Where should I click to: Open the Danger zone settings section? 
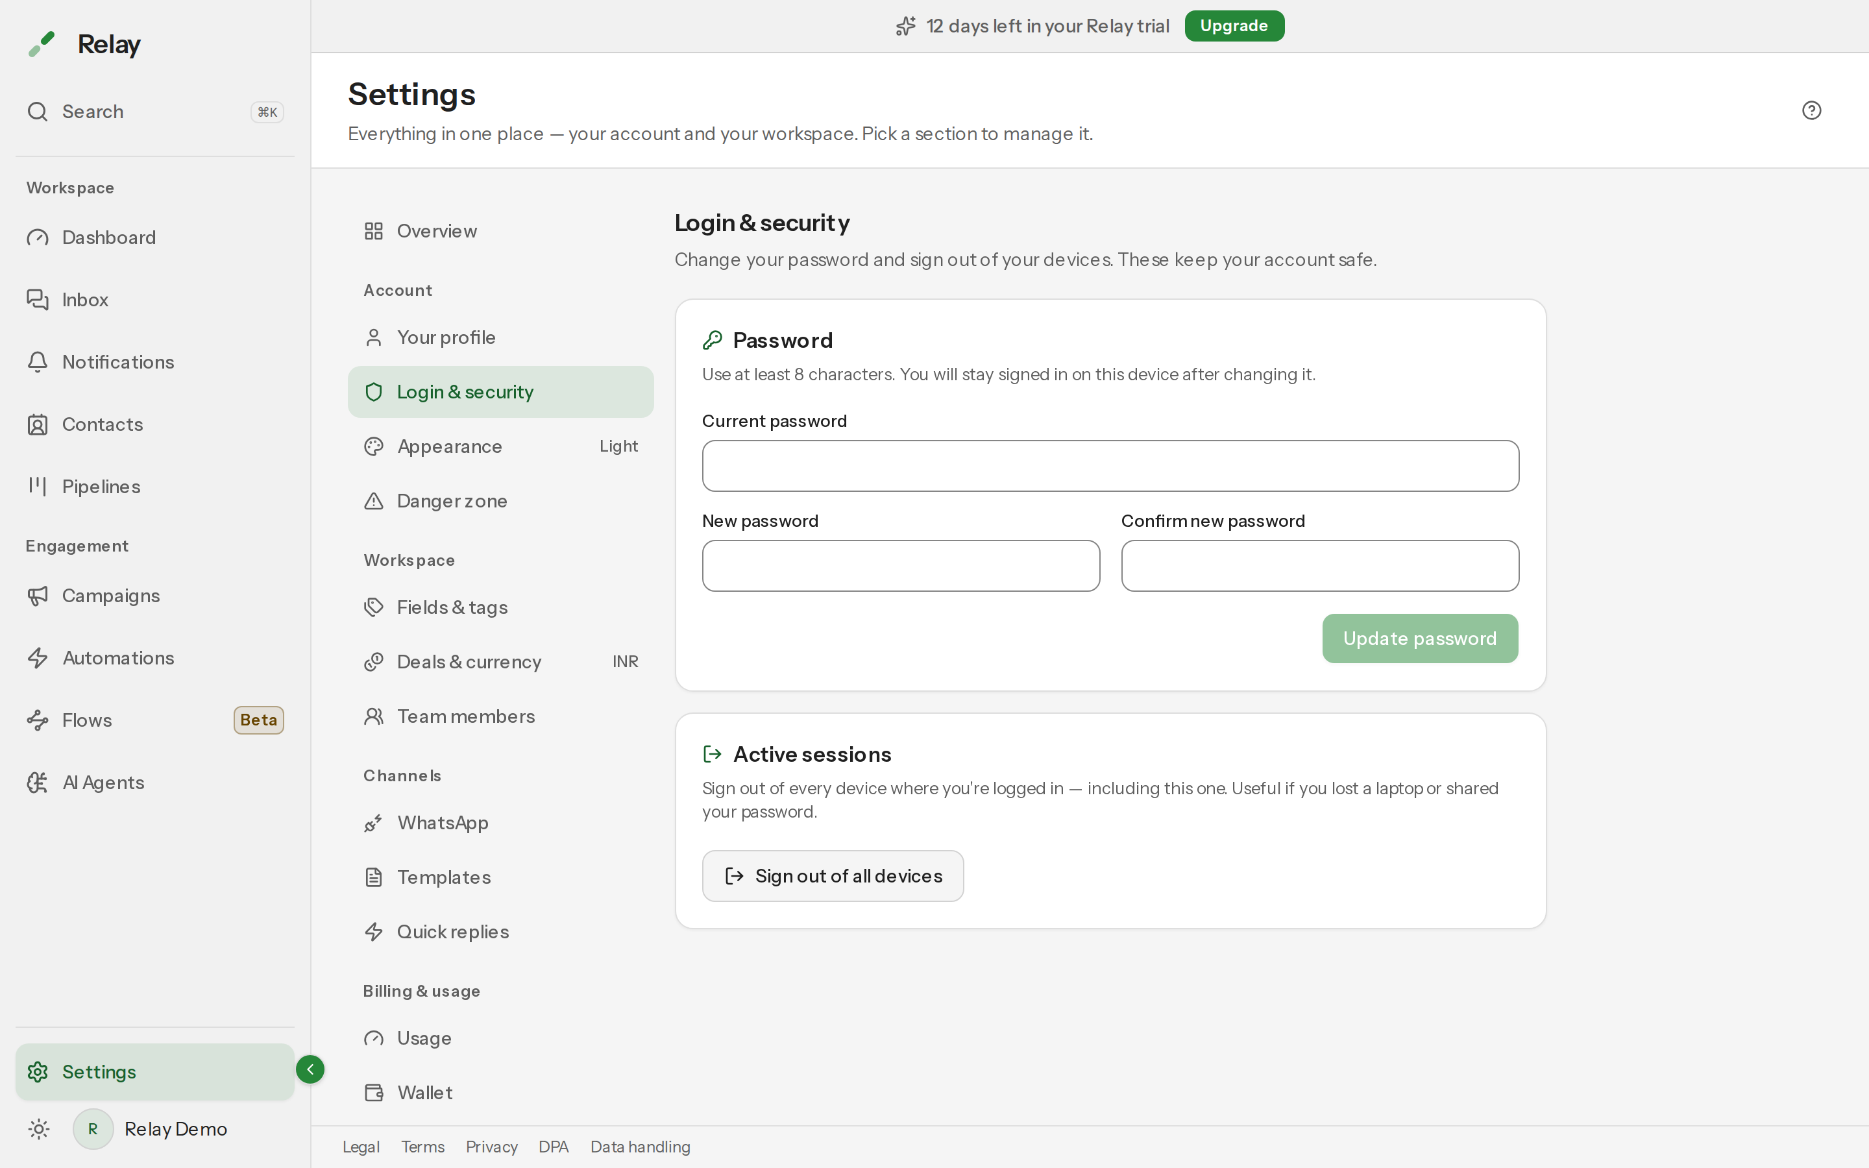coord(500,500)
